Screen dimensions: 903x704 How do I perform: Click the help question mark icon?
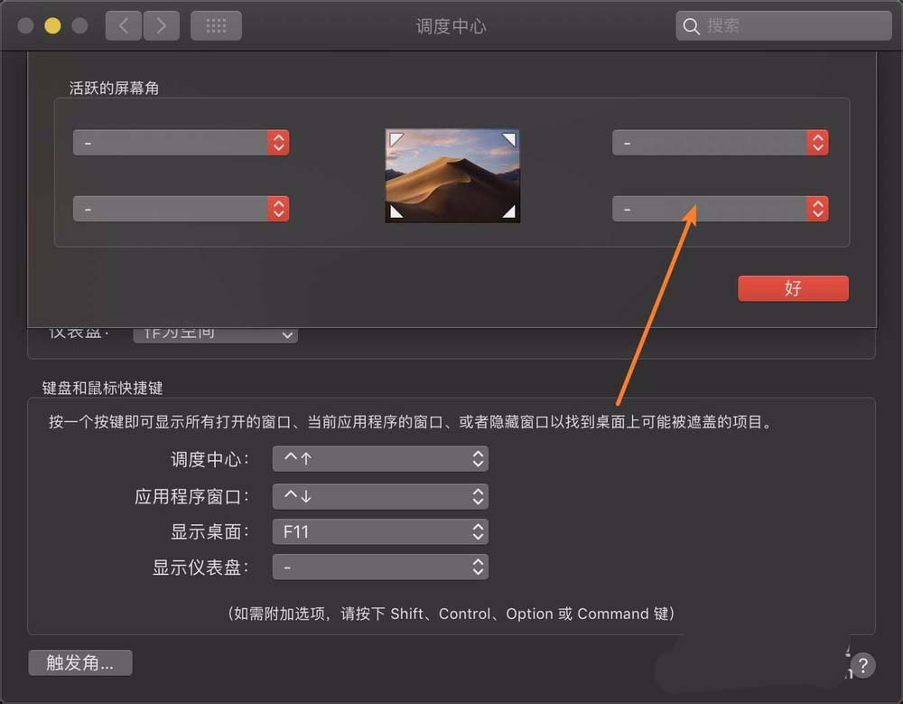[862, 666]
